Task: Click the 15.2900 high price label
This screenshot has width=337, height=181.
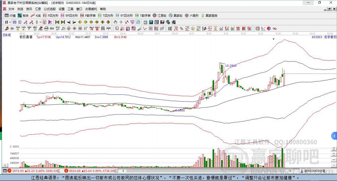Action: click(x=231, y=65)
